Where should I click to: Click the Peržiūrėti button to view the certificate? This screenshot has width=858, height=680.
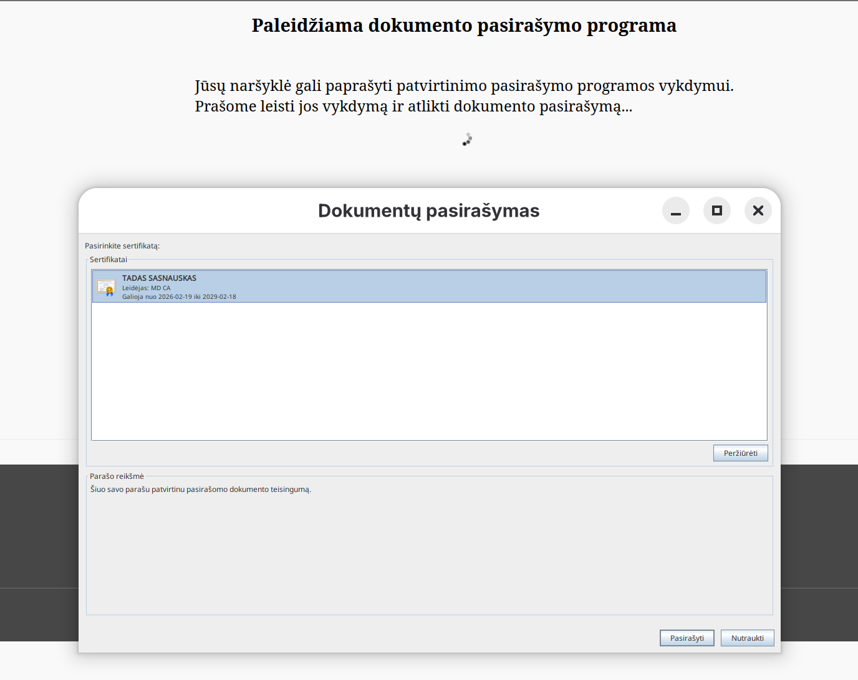740,453
